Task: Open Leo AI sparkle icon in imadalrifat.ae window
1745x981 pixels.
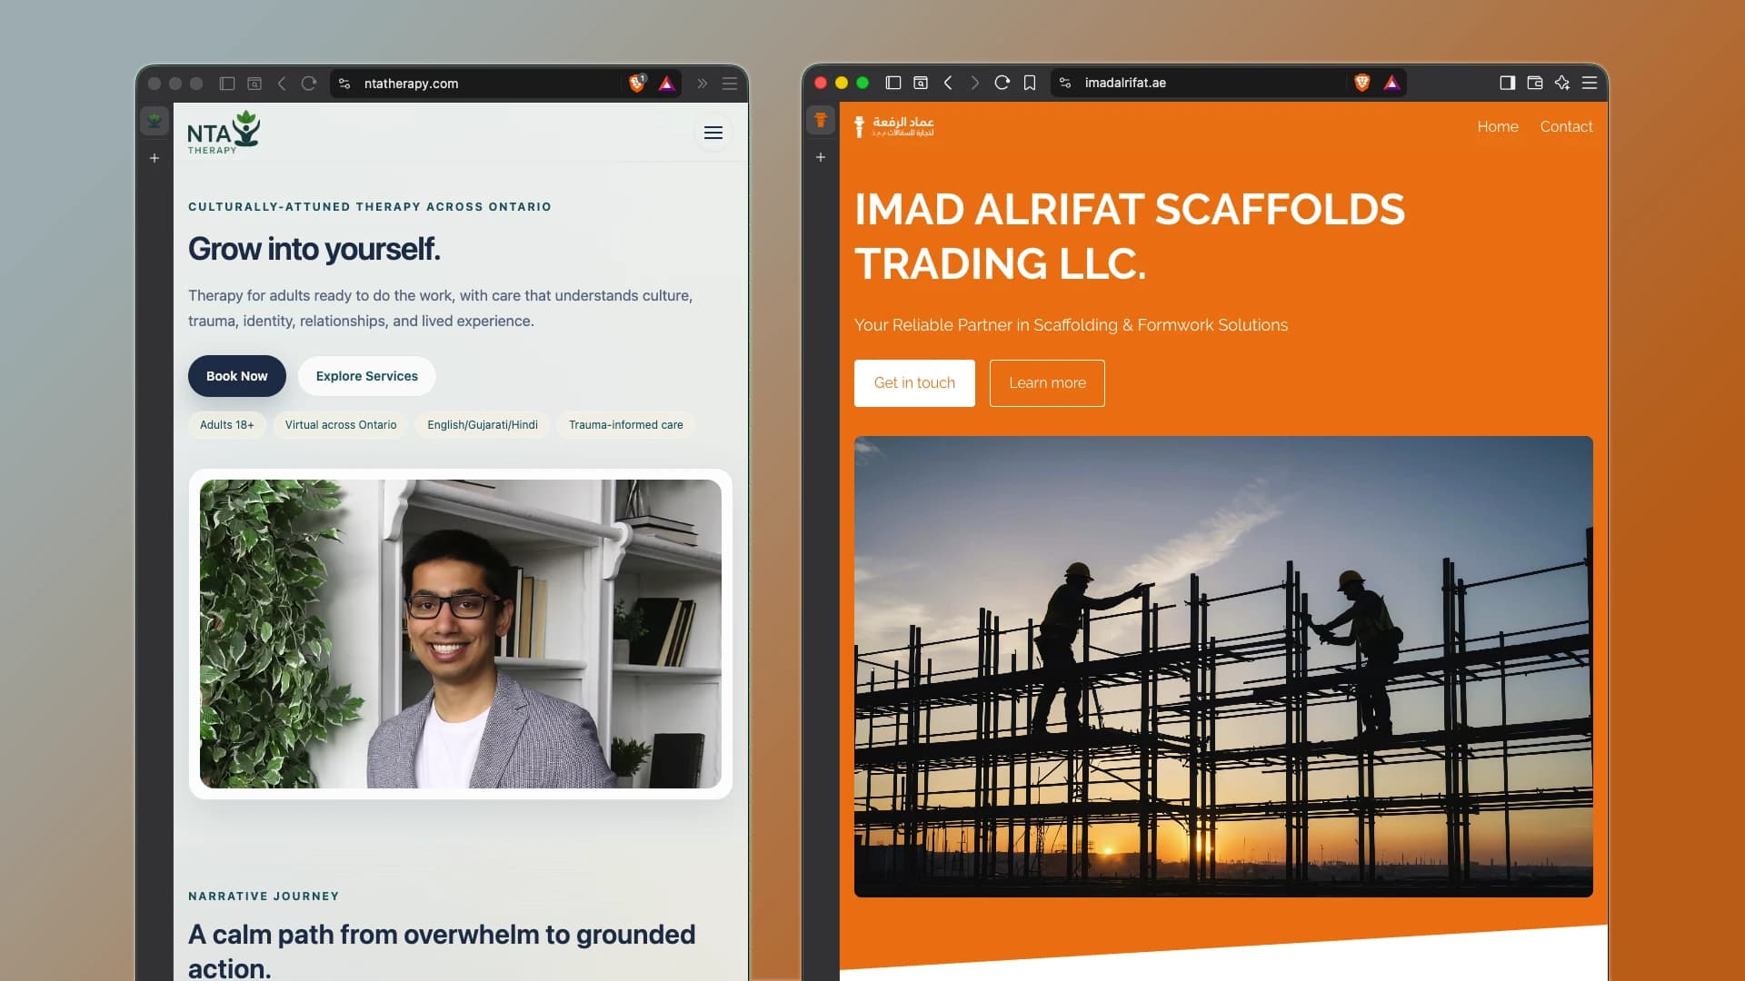Action: [1562, 83]
